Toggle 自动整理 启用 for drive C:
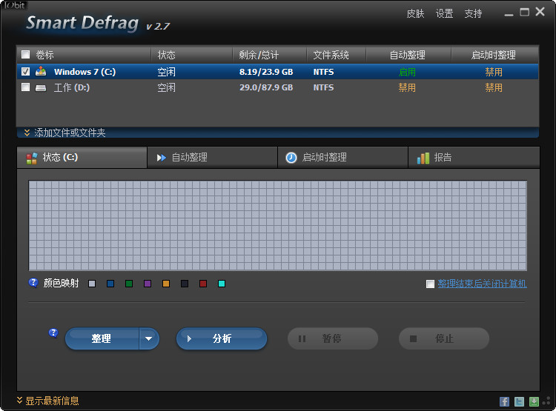Screen dimensions: 556x411 [407, 72]
